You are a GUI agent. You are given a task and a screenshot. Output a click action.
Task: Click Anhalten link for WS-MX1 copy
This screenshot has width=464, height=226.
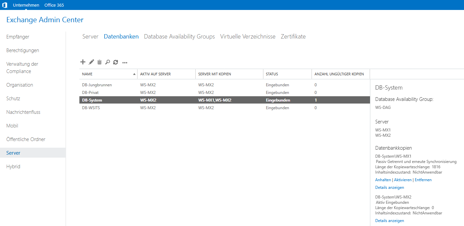[383, 180]
